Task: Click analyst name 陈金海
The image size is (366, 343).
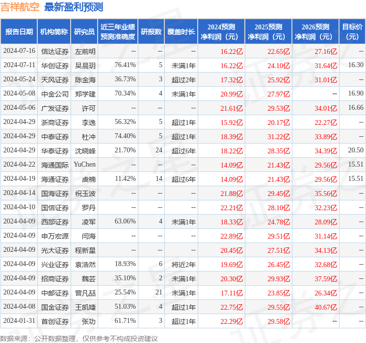Action: point(85,80)
